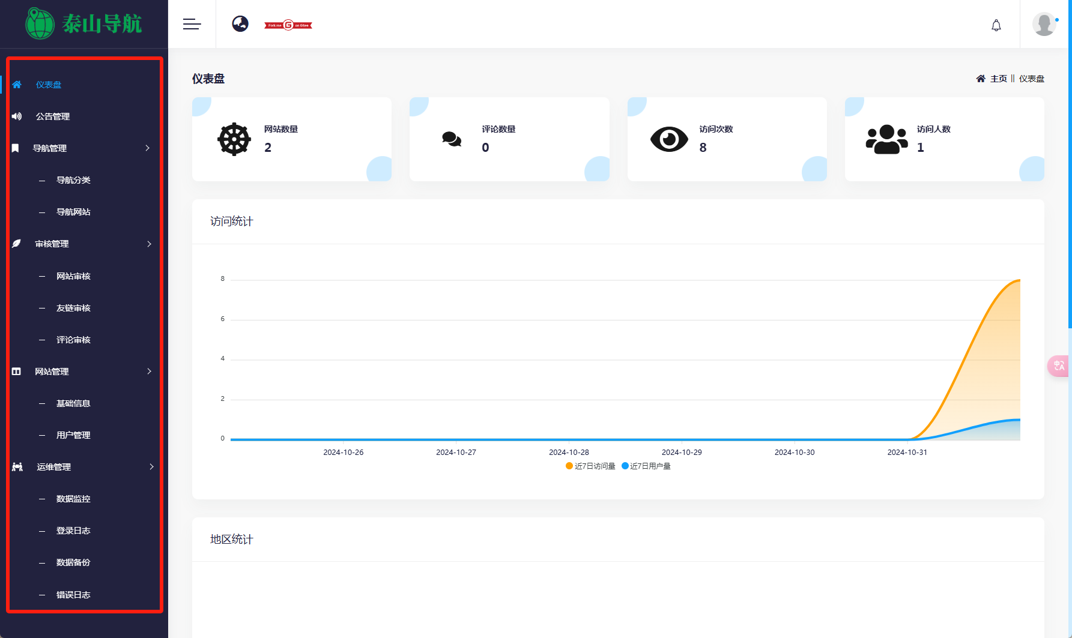
Task: Go to 登录日志 submenu
Action: point(73,531)
